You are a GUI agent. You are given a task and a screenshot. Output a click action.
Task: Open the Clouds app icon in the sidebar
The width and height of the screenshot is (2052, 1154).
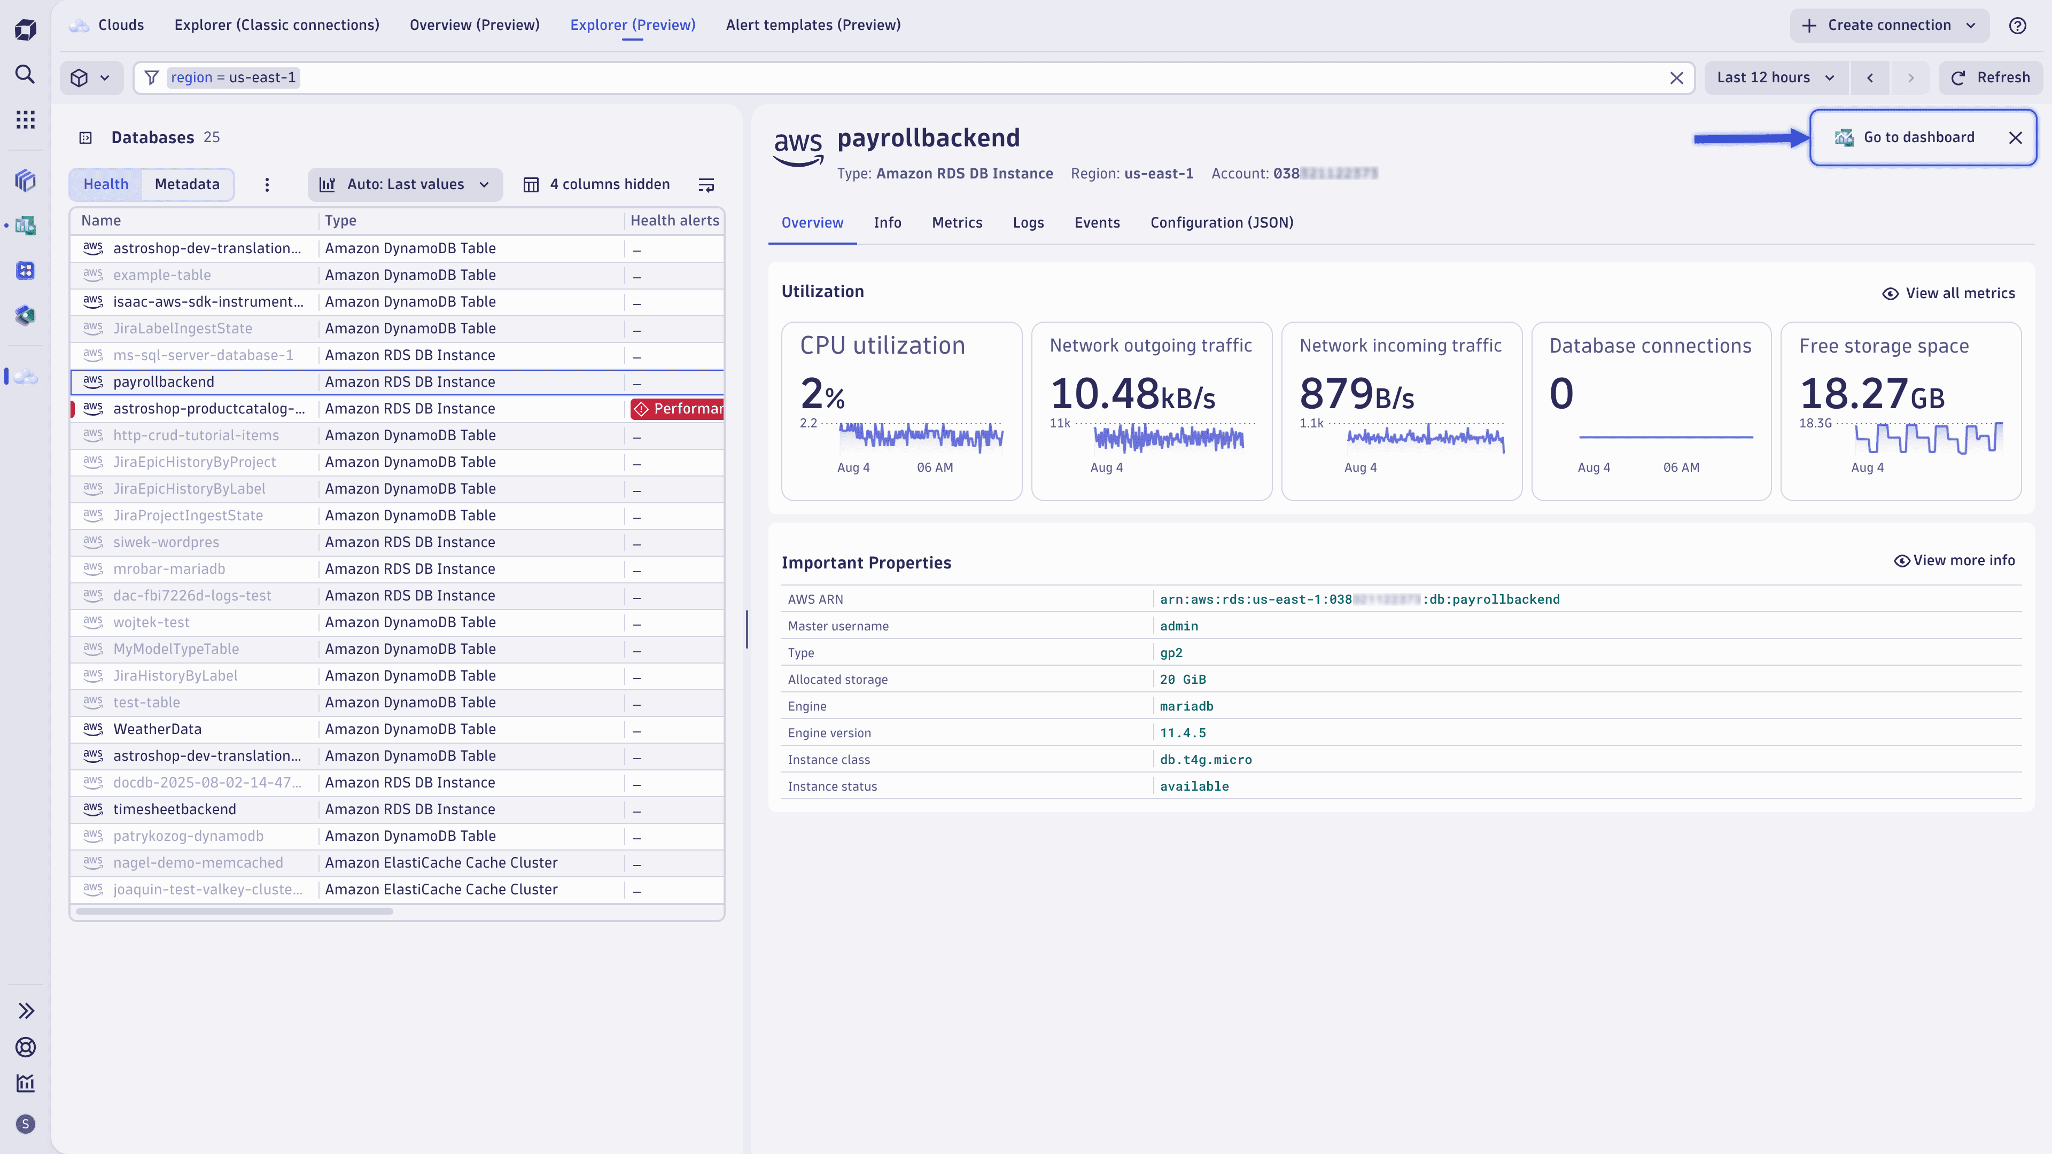click(26, 377)
